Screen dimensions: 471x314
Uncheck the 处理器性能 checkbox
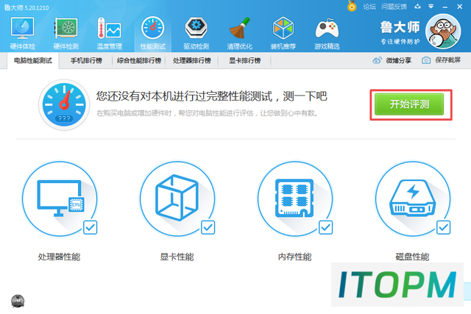[90, 227]
